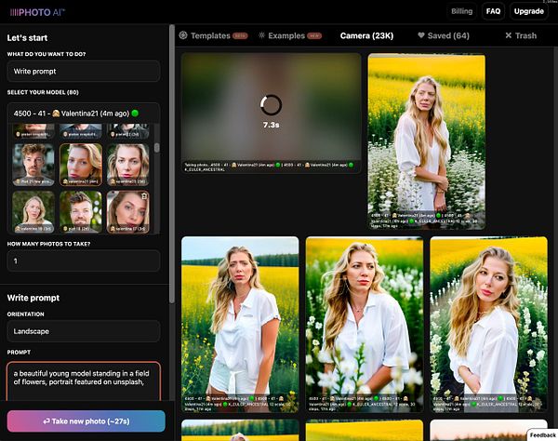The height and width of the screenshot is (441, 558).
Task: Click the 'Write prompt' section heading
Action: coord(33,298)
